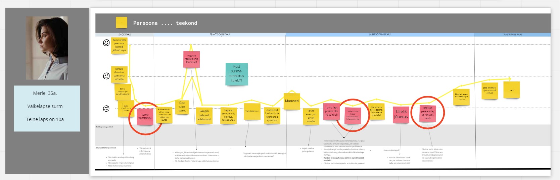This screenshot has height=180, width=560.
Task: Click the pink 'Helistab perearstile' sticky note
Action: [427, 113]
